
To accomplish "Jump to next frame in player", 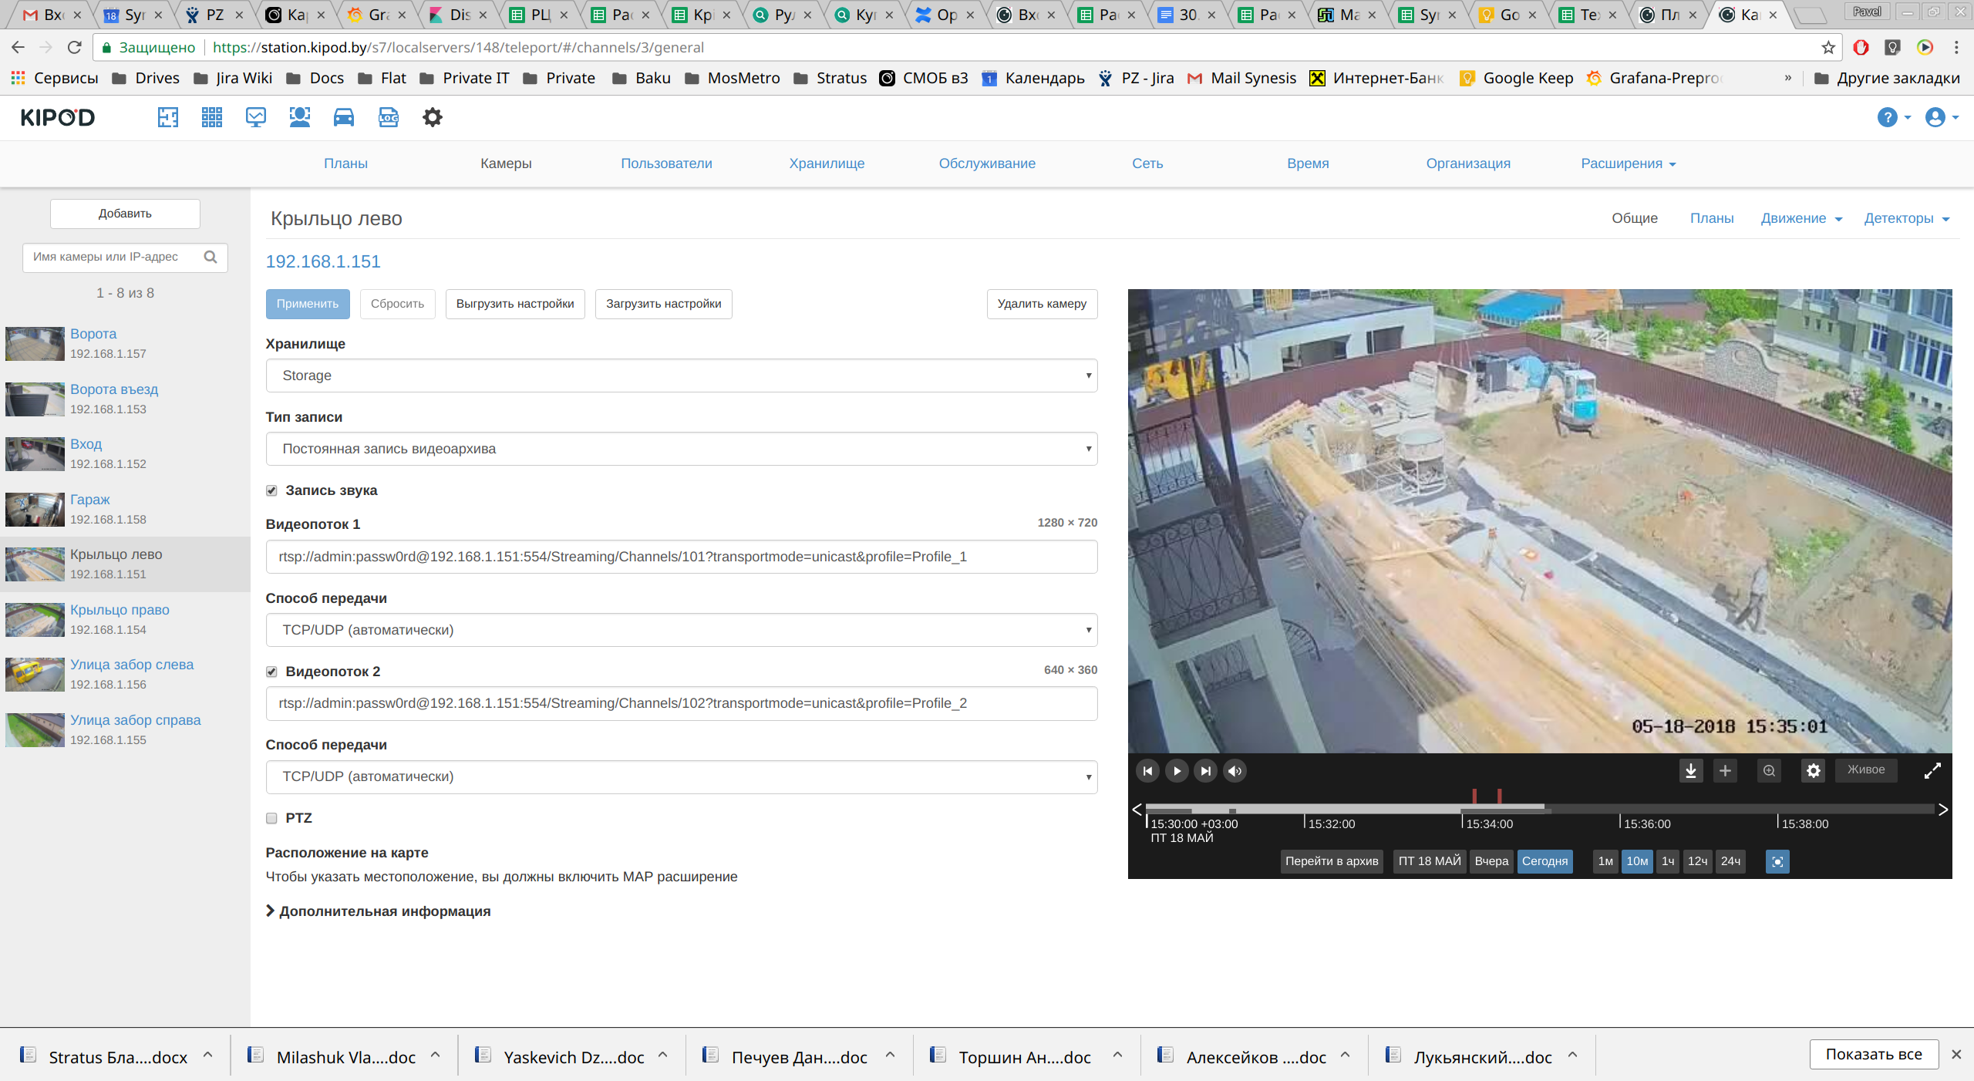I will click(x=1206, y=770).
